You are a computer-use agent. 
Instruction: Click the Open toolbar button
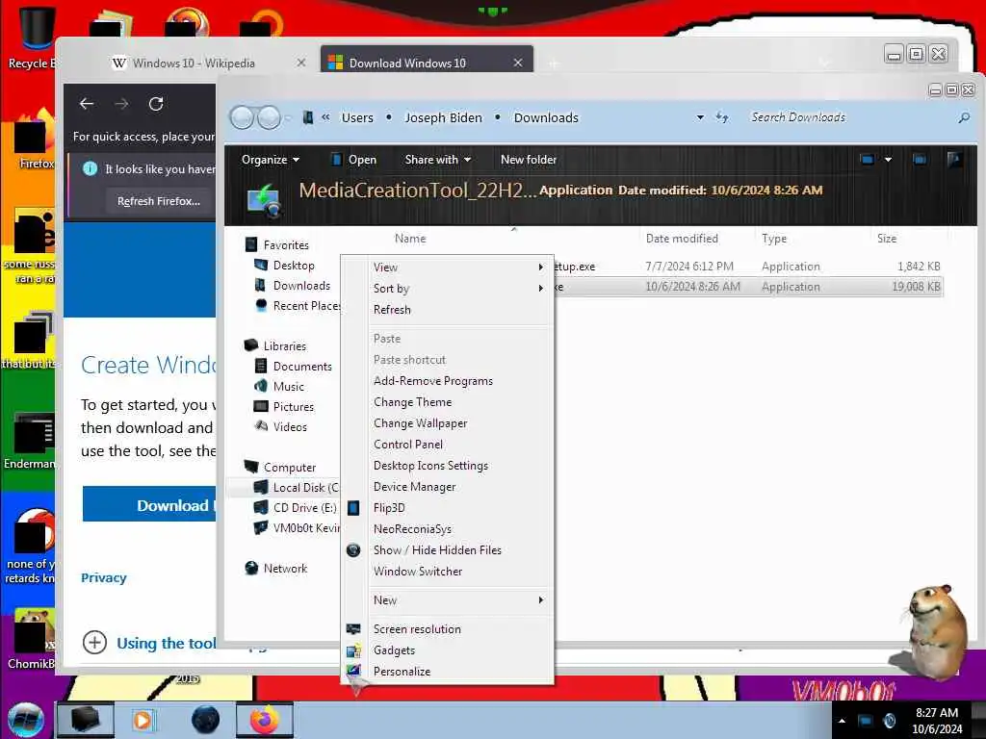[354, 160]
